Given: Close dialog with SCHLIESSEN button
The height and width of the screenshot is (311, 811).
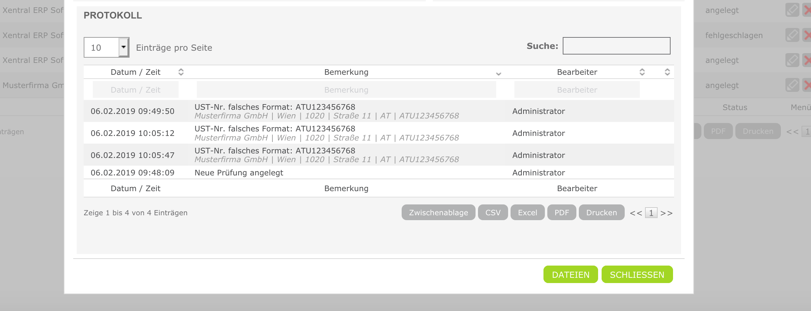Looking at the screenshot, I should tap(637, 275).
